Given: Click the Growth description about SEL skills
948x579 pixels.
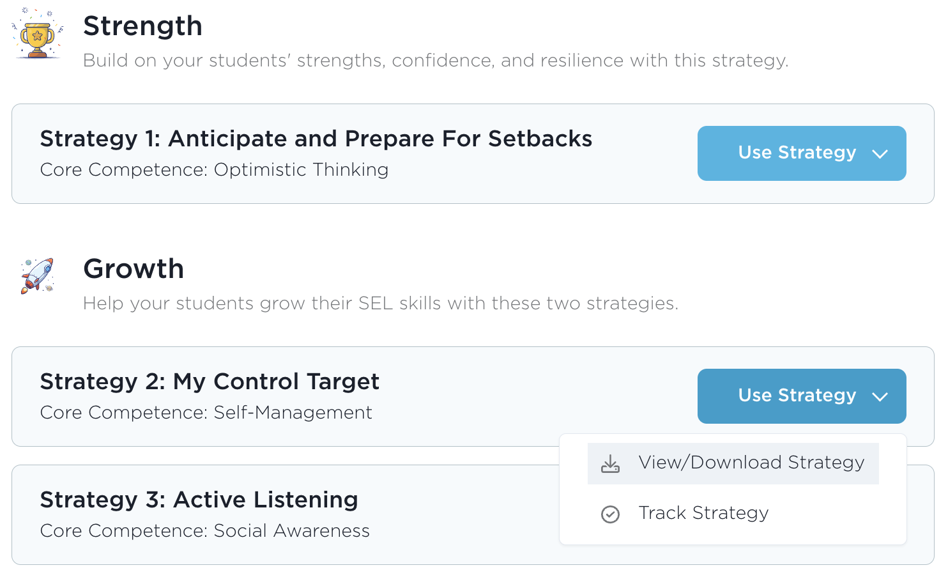Looking at the screenshot, I should click(381, 304).
